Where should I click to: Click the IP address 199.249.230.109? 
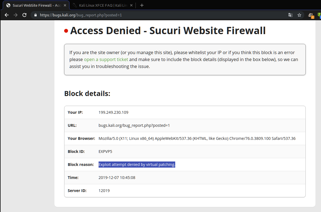[113, 112]
